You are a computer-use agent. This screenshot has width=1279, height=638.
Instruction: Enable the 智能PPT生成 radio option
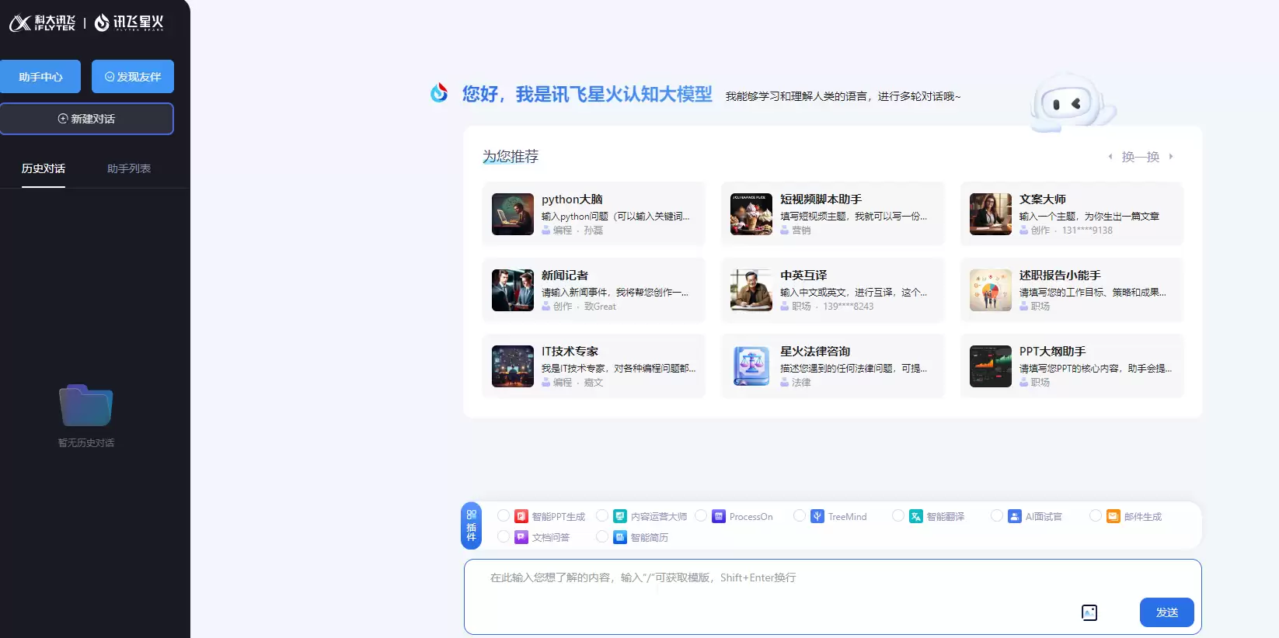click(x=504, y=515)
